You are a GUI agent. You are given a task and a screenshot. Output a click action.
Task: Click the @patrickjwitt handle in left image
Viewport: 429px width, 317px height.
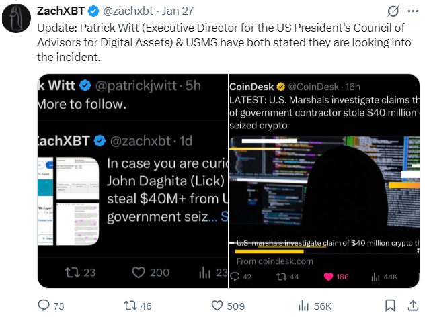(137, 86)
